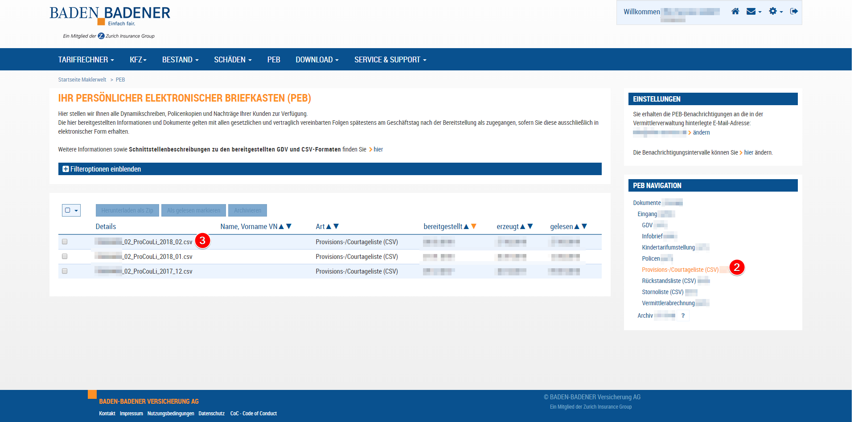Open the KFZ menu
This screenshot has width=854, height=422.
138,60
